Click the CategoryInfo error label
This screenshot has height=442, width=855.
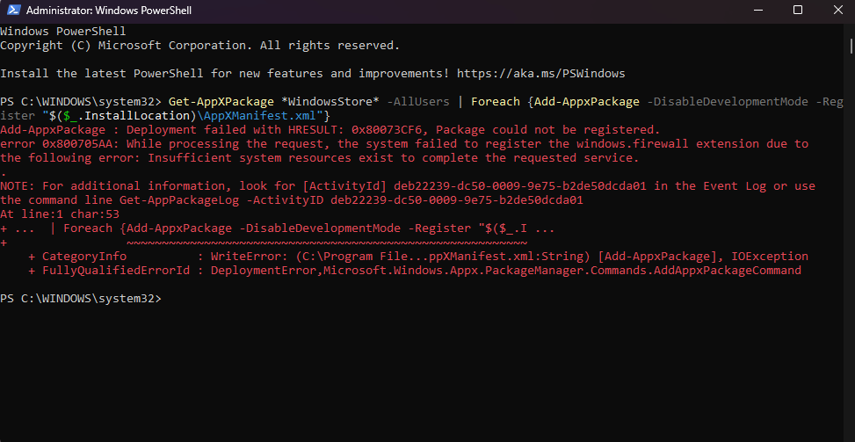click(x=83, y=257)
